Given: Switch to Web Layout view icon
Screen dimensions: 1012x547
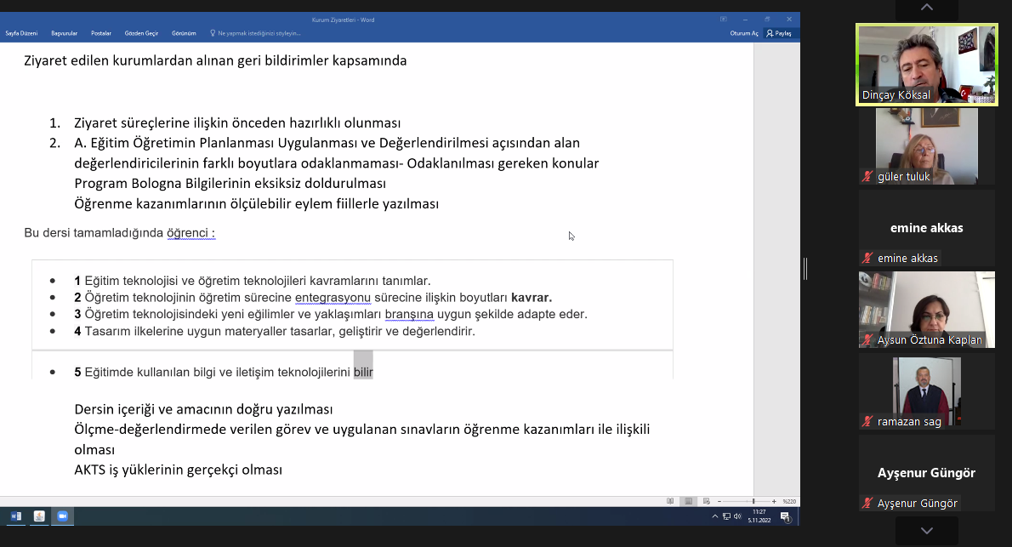Looking at the screenshot, I should tap(705, 501).
